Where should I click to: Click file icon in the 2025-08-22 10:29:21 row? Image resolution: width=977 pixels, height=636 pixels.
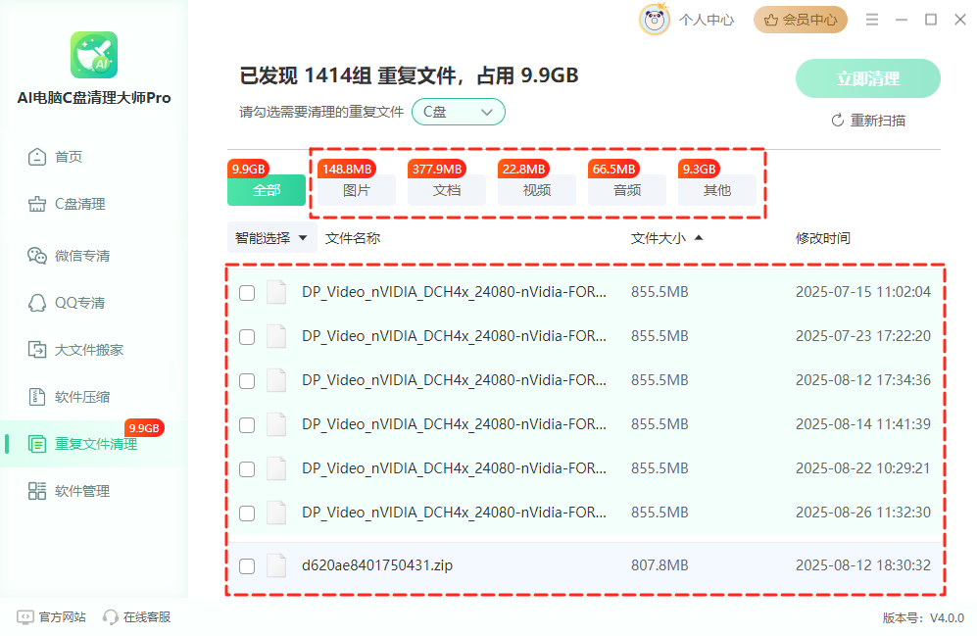[x=276, y=468]
